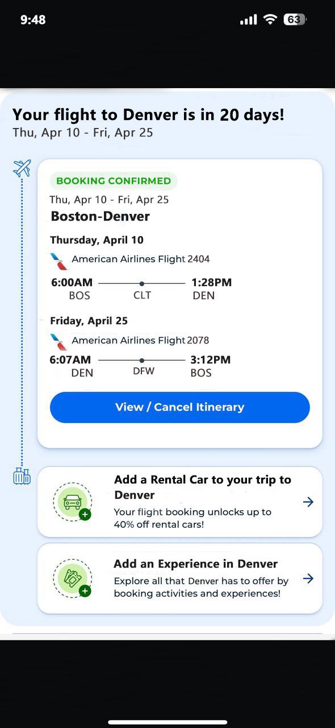335x728 pixels.
Task: Tap the 'Your flight to Denver' headline
Action: tap(148, 115)
